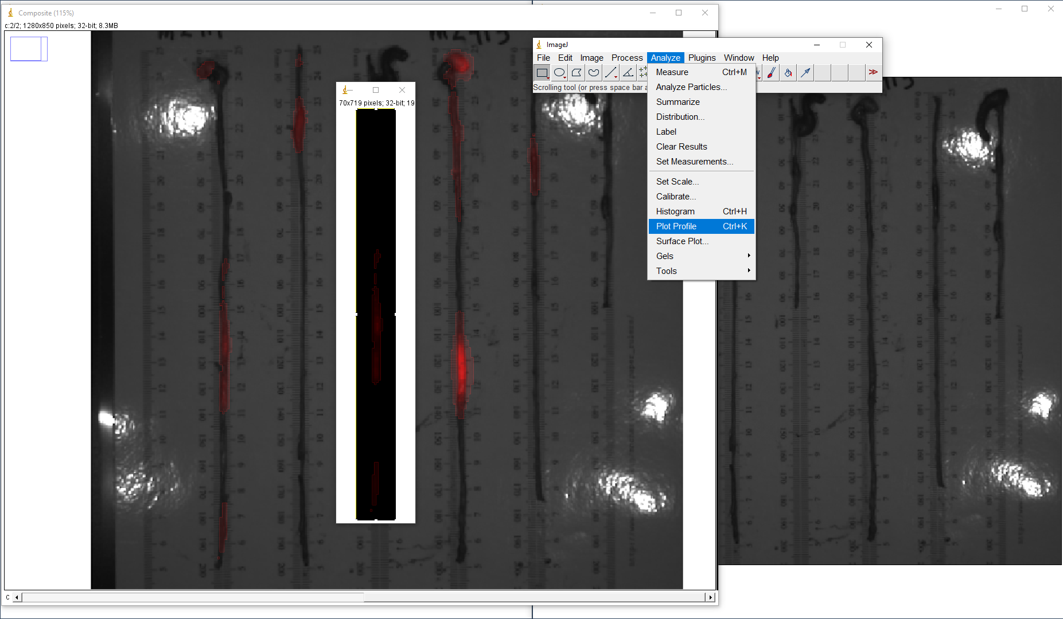This screenshot has height=619, width=1063.
Task: Open the More Tools double-arrow menu
Action: [873, 72]
